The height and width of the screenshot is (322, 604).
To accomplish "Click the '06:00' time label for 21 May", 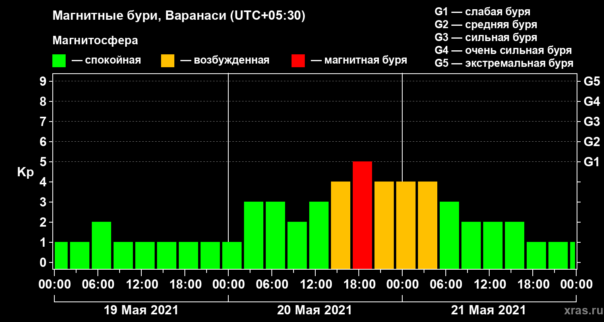I will [445, 285].
